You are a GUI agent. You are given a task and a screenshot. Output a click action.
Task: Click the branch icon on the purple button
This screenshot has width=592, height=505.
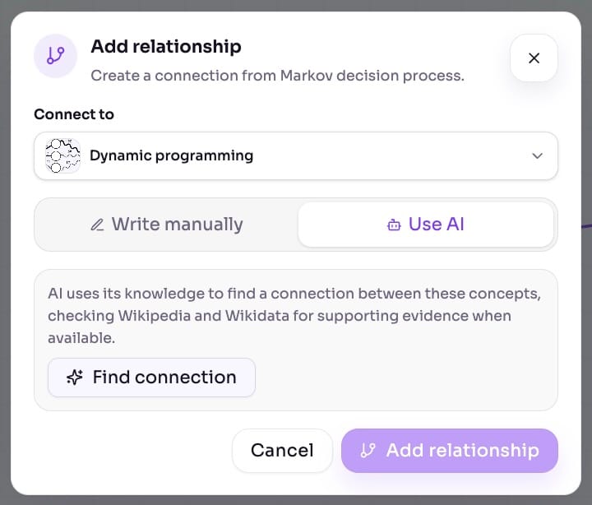(x=368, y=450)
